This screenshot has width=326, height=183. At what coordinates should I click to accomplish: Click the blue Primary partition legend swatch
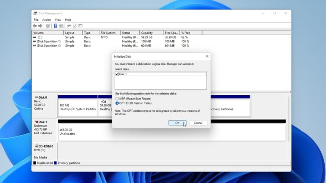[56, 163]
